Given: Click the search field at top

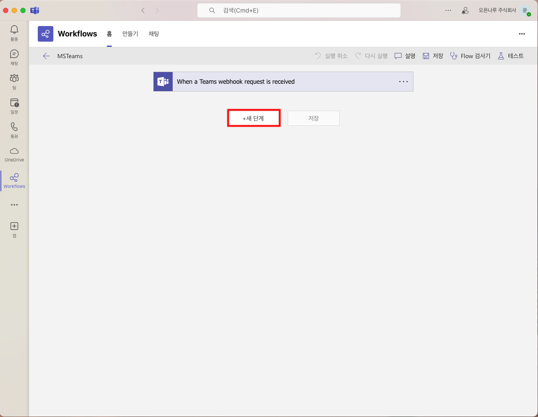Looking at the screenshot, I should [299, 10].
